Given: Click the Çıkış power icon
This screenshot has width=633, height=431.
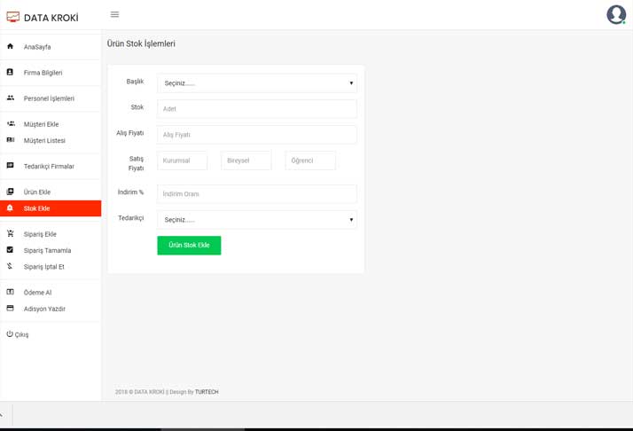Looking at the screenshot, I should (x=10, y=334).
